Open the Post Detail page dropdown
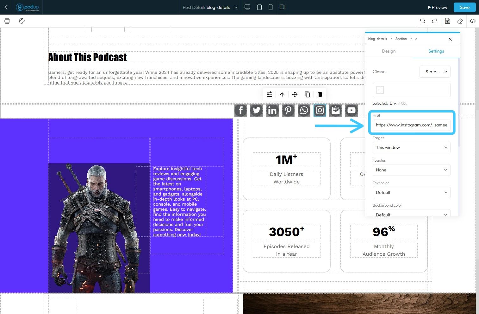Viewport: 479px width, 314px height. tap(210, 7)
